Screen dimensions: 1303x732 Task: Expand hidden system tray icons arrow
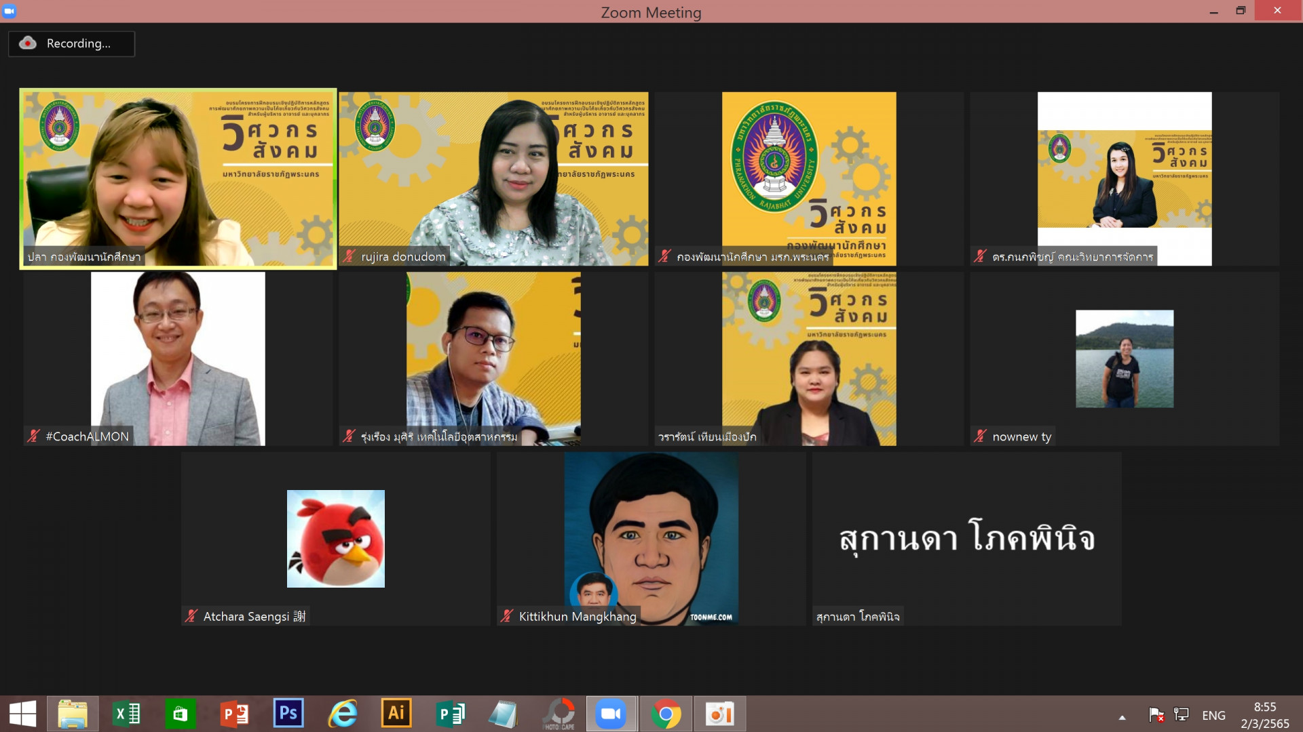(1122, 717)
